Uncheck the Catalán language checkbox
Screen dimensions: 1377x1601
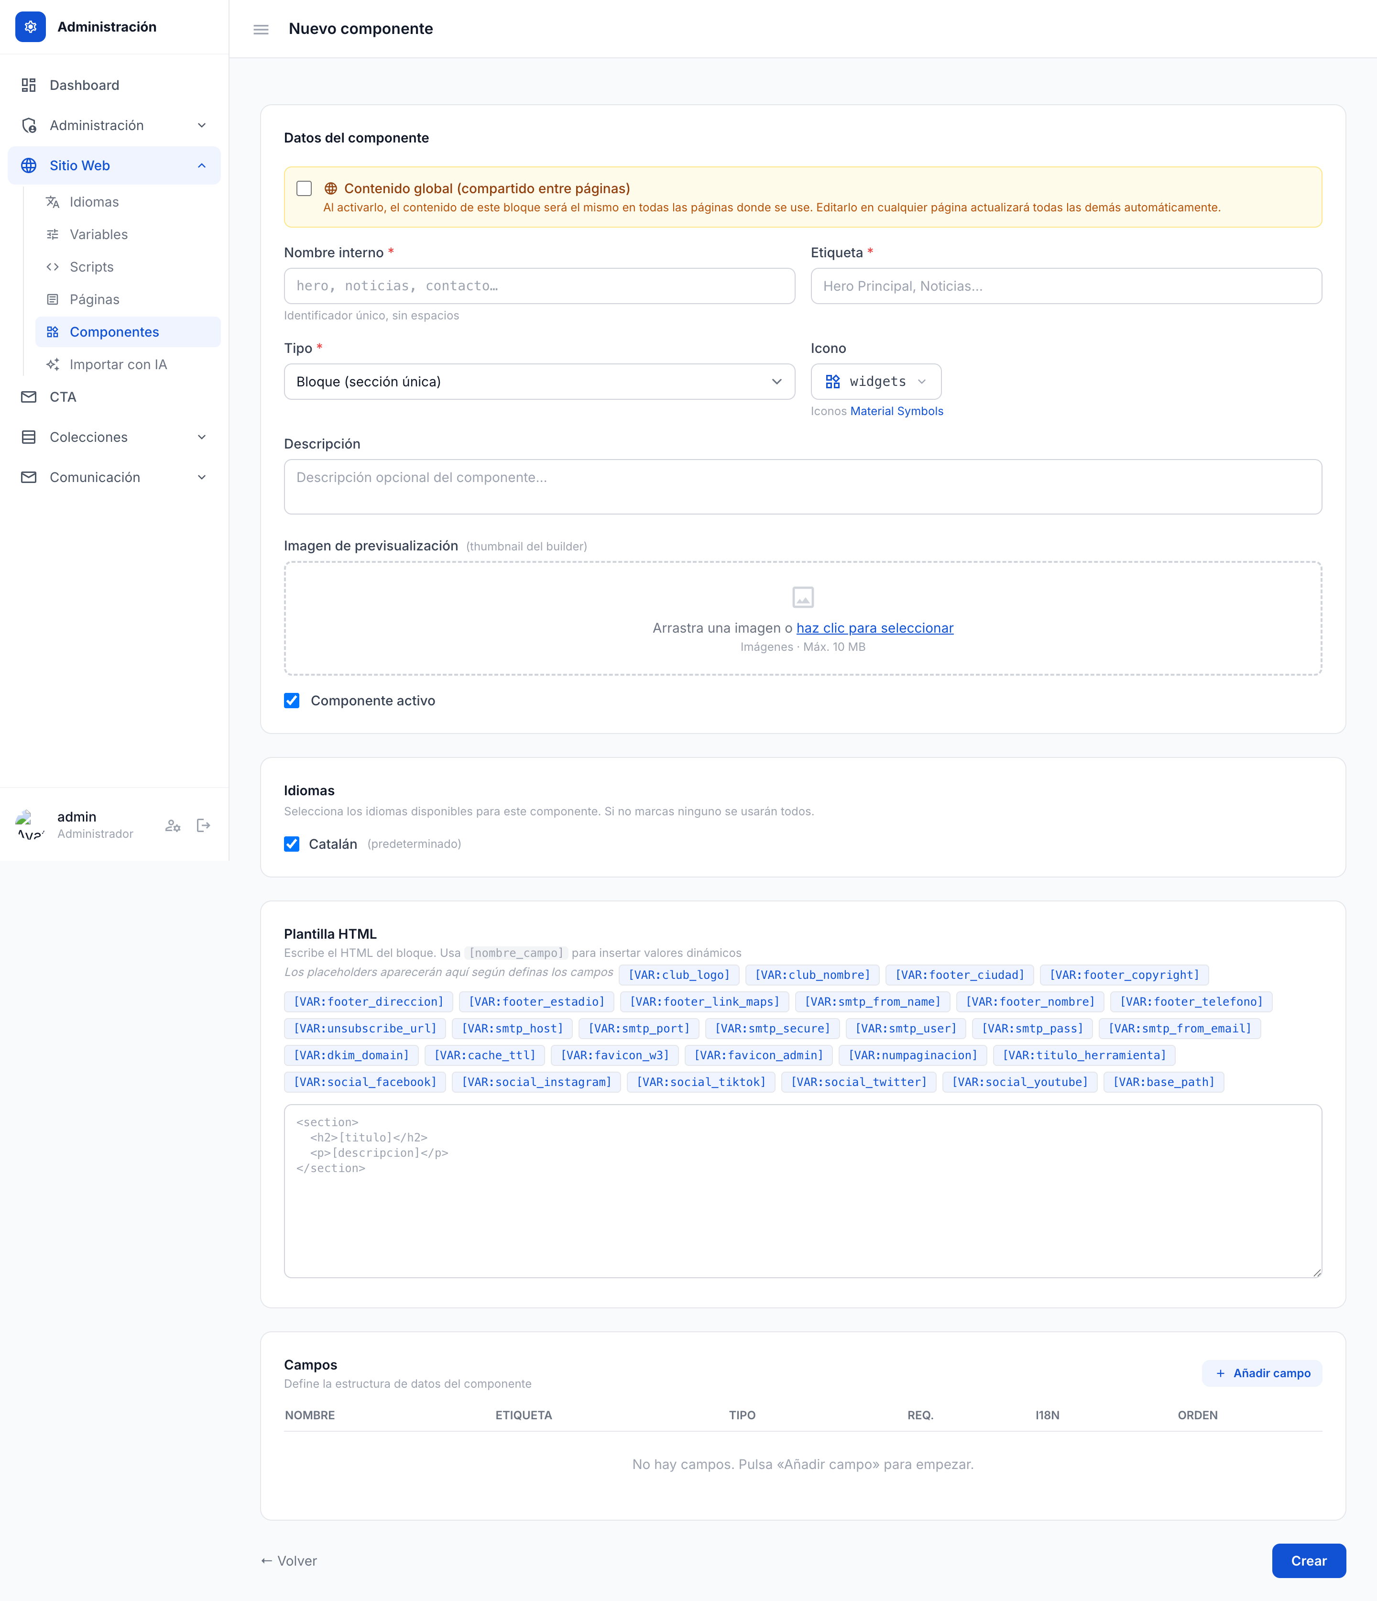[291, 844]
